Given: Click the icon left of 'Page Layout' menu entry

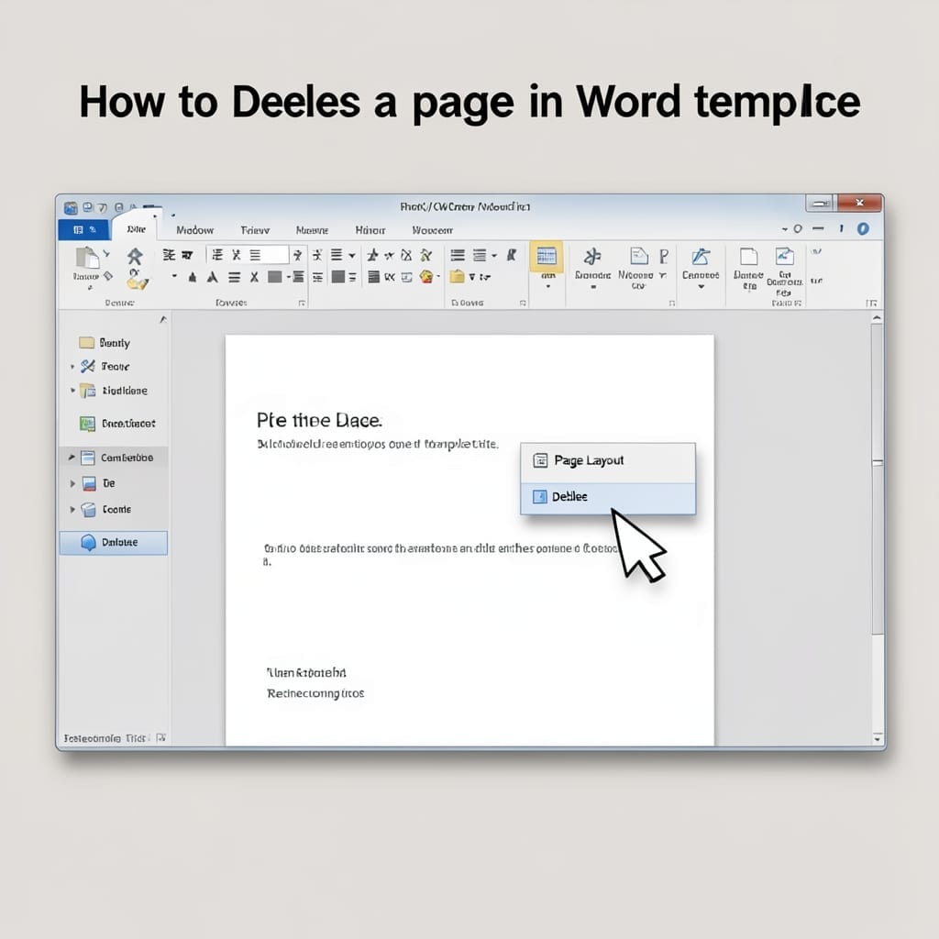Looking at the screenshot, I should point(540,460).
